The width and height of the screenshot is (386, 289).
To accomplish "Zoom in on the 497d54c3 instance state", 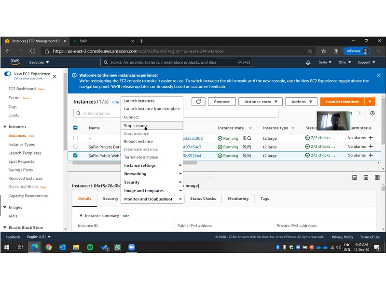I will pyautogui.click(x=245, y=147).
